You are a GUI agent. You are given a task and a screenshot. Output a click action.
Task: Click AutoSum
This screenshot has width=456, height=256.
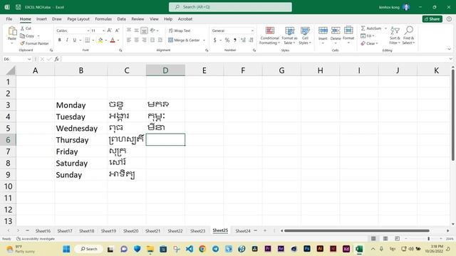[371, 28]
